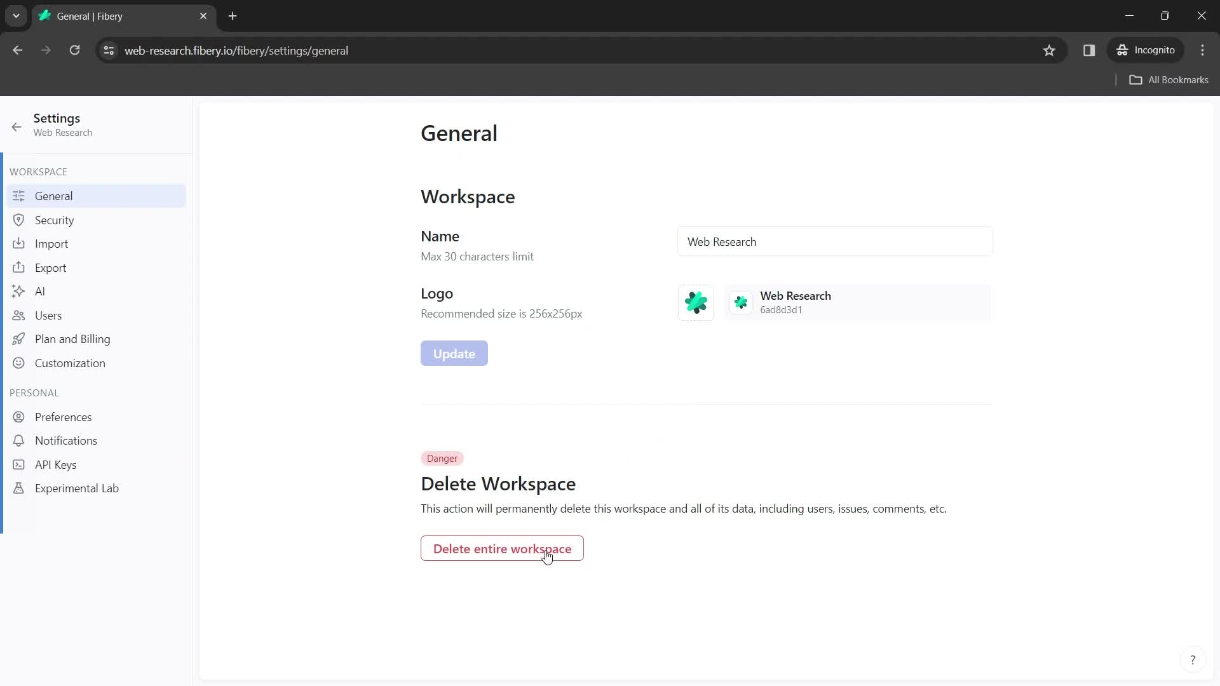The image size is (1220, 686).
Task: Open Experimental Lab page
Action: pyautogui.click(x=97, y=488)
